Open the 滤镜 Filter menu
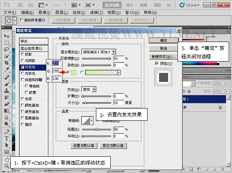 click(x=96, y=13)
